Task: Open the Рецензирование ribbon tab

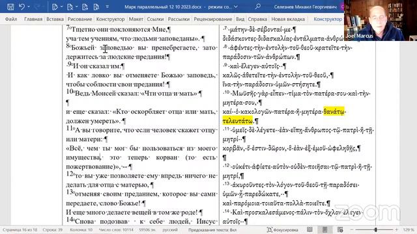Action: point(213,19)
